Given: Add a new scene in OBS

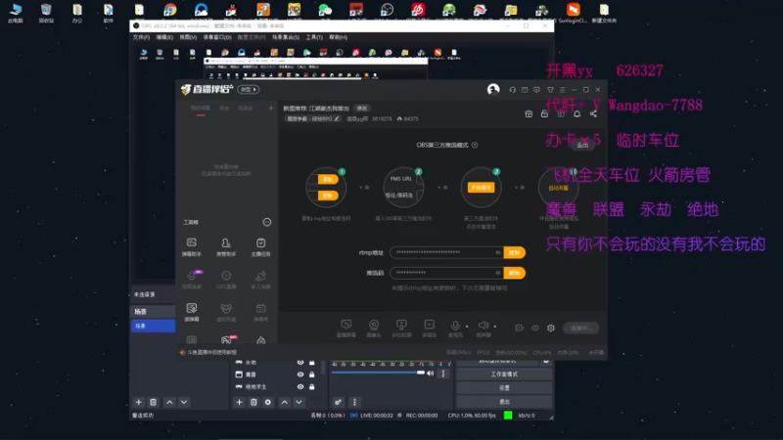Looking at the screenshot, I should click(x=139, y=402).
